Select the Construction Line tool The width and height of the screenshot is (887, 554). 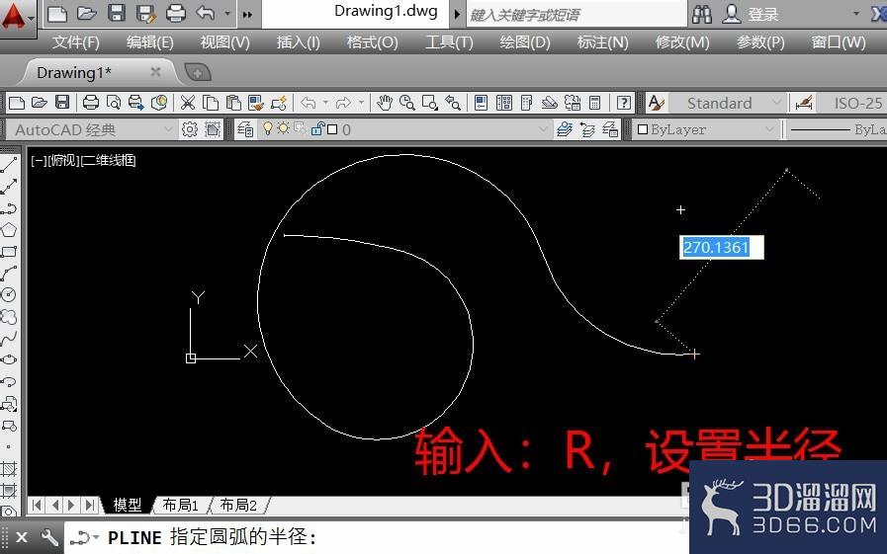click(9, 187)
